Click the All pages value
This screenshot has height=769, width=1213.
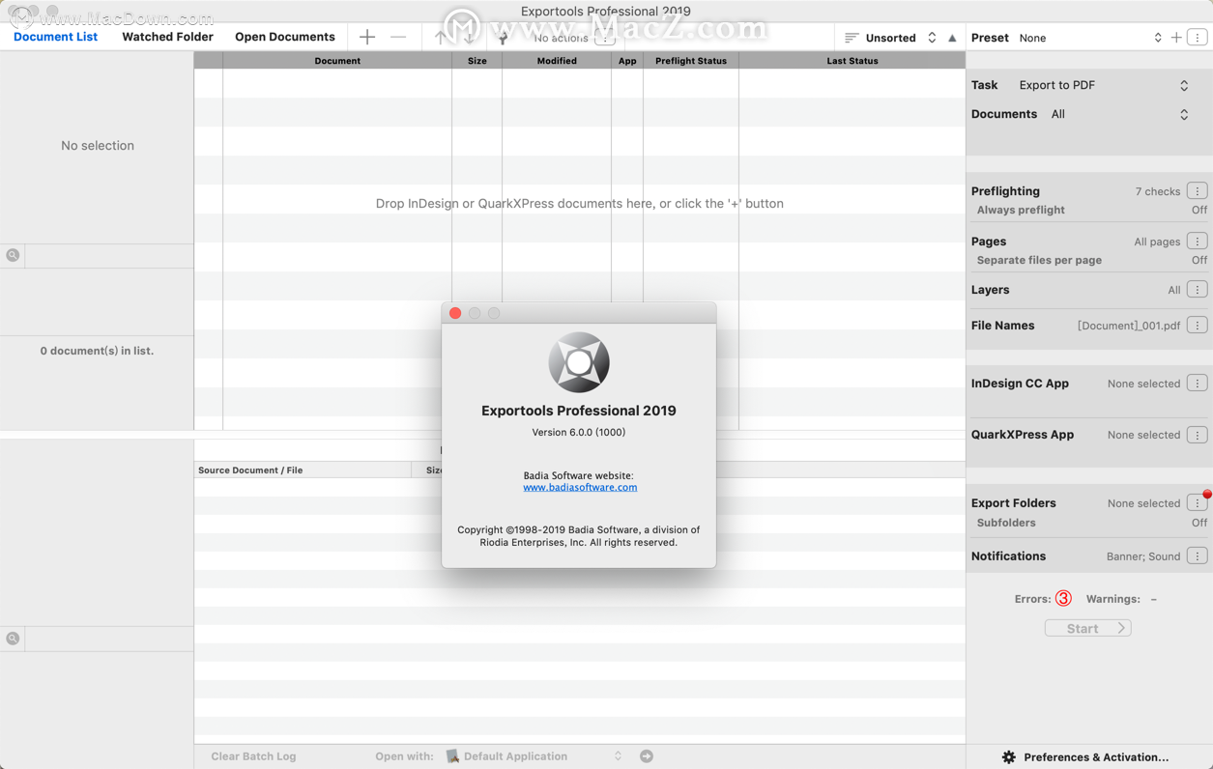(1157, 242)
